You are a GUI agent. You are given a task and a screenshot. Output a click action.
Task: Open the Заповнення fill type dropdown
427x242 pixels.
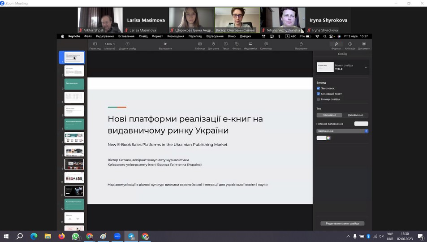[342, 131]
